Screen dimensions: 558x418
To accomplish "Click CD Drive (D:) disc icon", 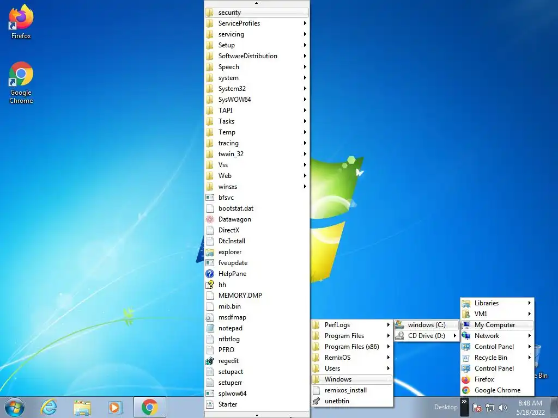I will tap(399, 336).
